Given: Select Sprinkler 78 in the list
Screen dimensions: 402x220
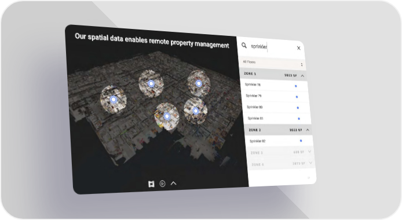Looking at the screenshot, I should (253, 85).
